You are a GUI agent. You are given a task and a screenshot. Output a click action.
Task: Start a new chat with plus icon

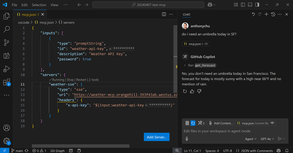coord(266,14)
